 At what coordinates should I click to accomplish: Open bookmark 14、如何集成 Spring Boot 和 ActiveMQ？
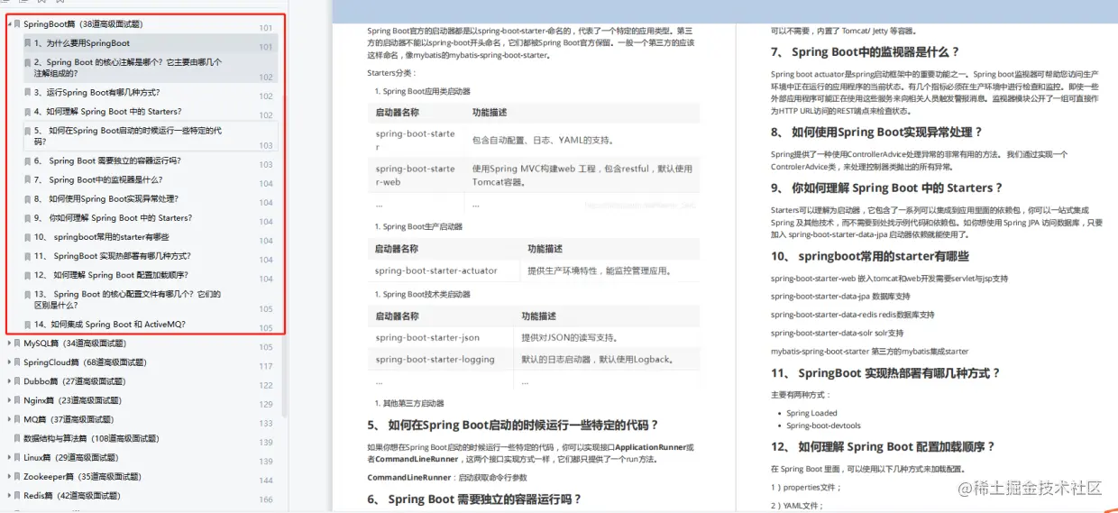pyautogui.click(x=110, y=325)
